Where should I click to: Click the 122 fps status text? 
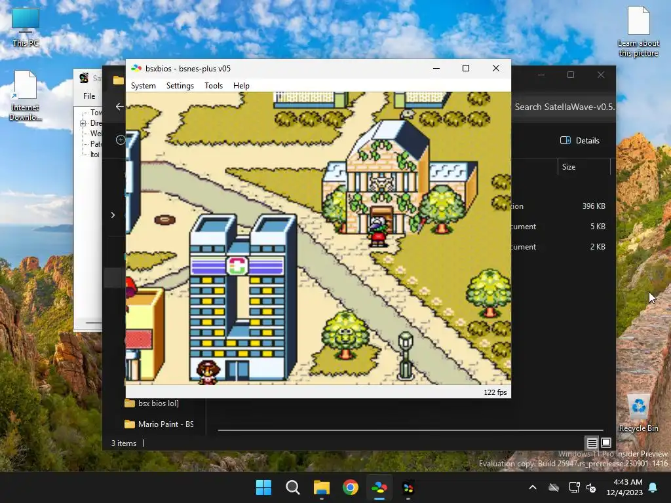[x=495, y=392]
